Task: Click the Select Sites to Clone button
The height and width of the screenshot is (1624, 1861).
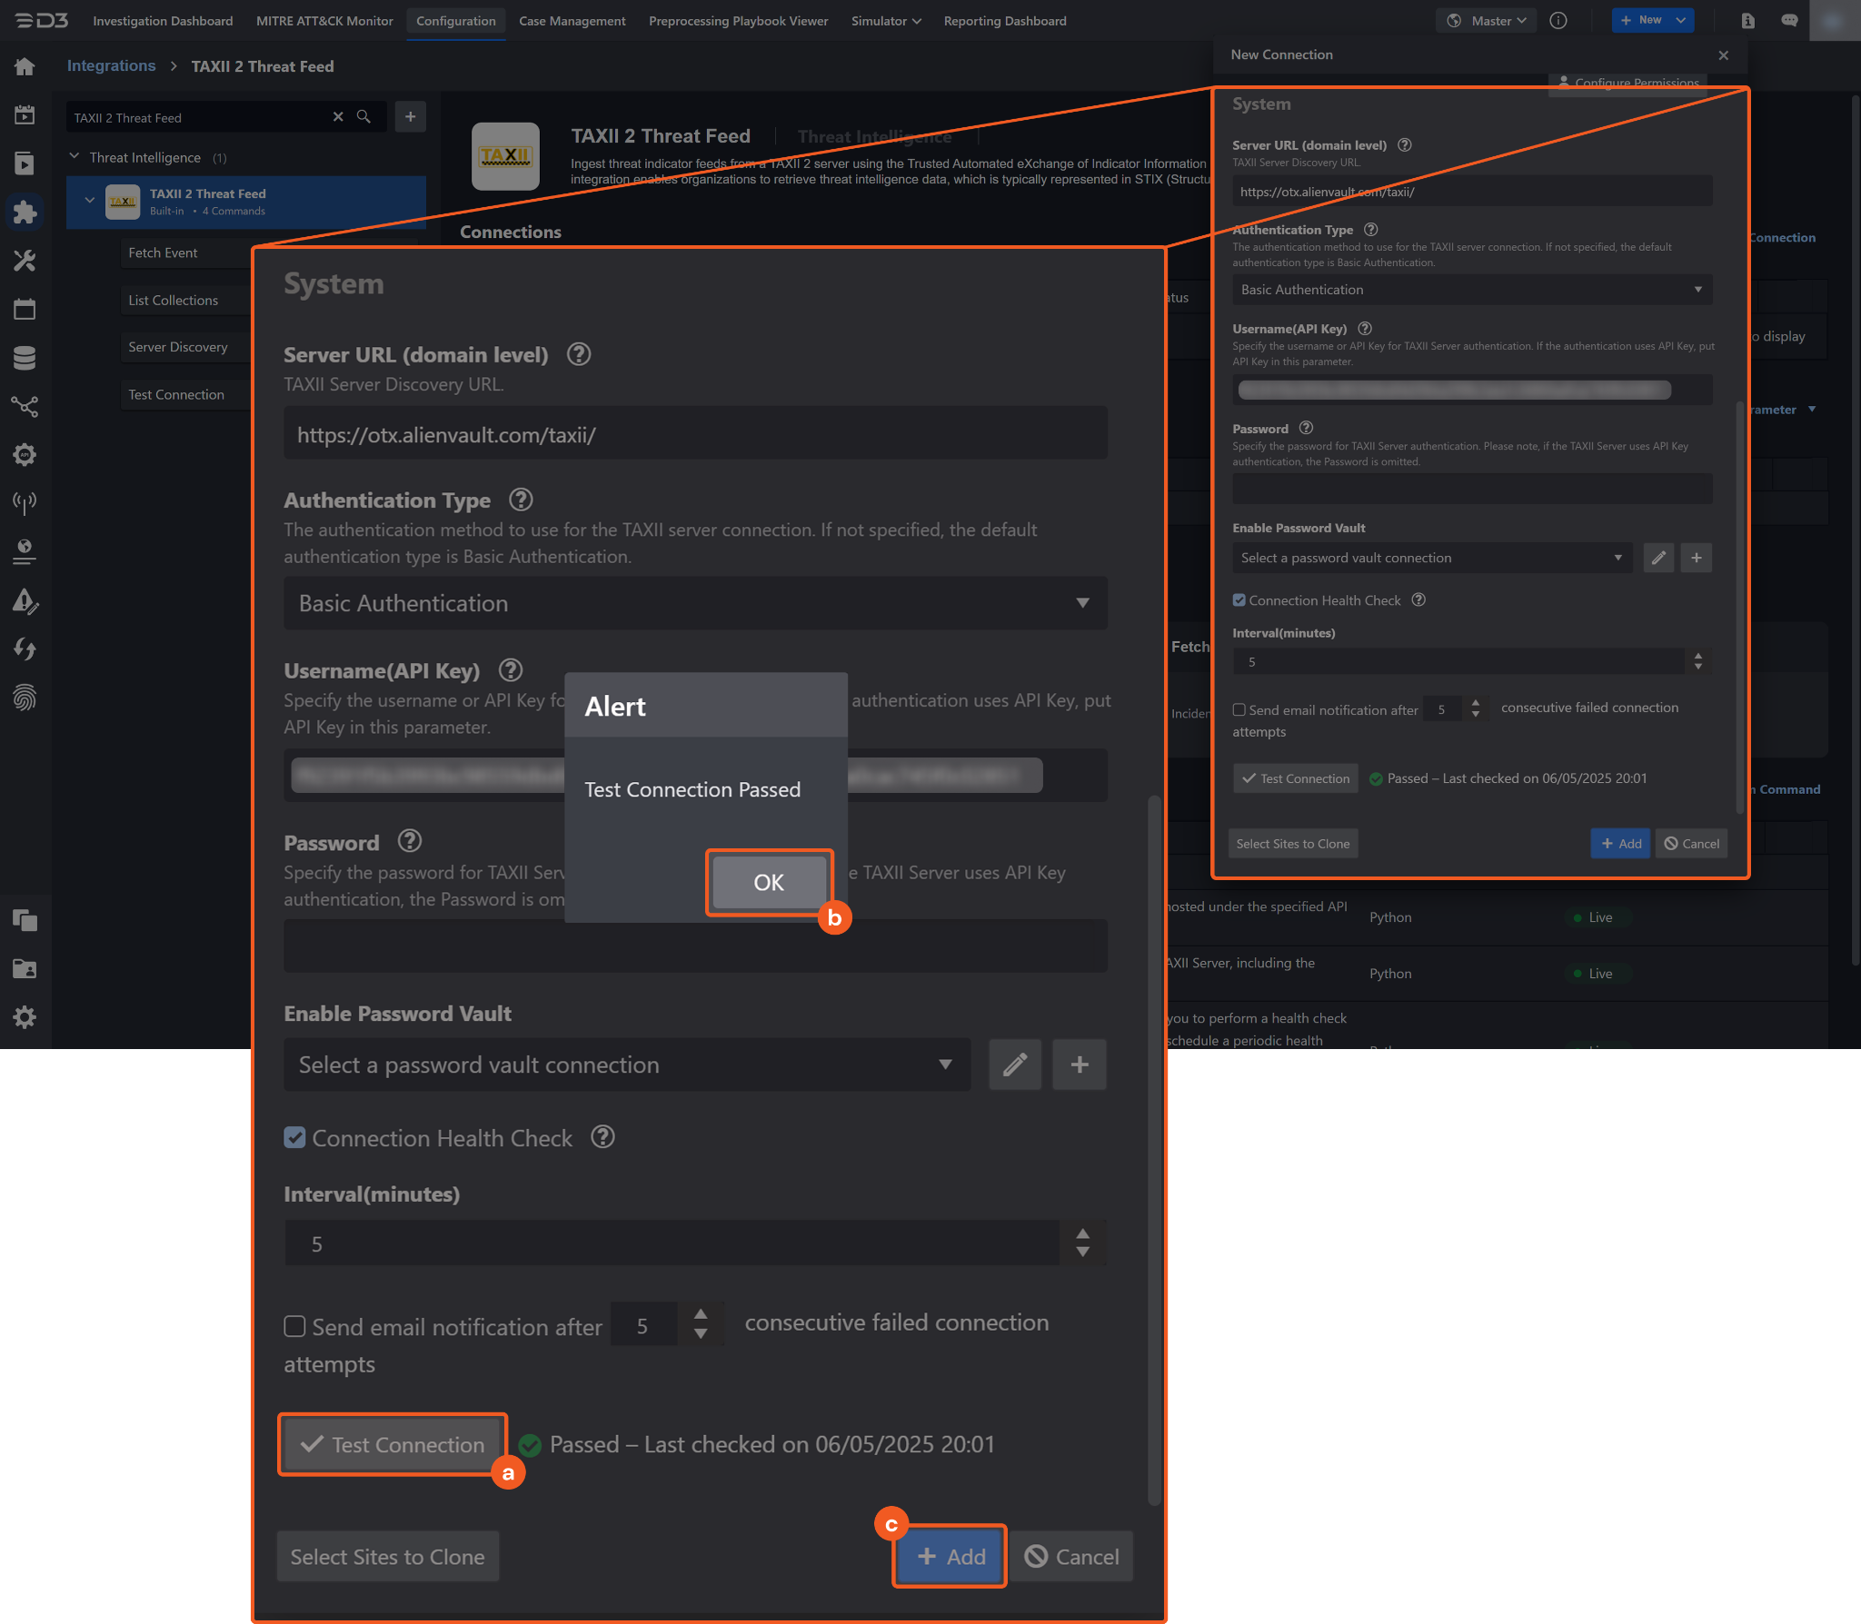Action: (387, 1557)
